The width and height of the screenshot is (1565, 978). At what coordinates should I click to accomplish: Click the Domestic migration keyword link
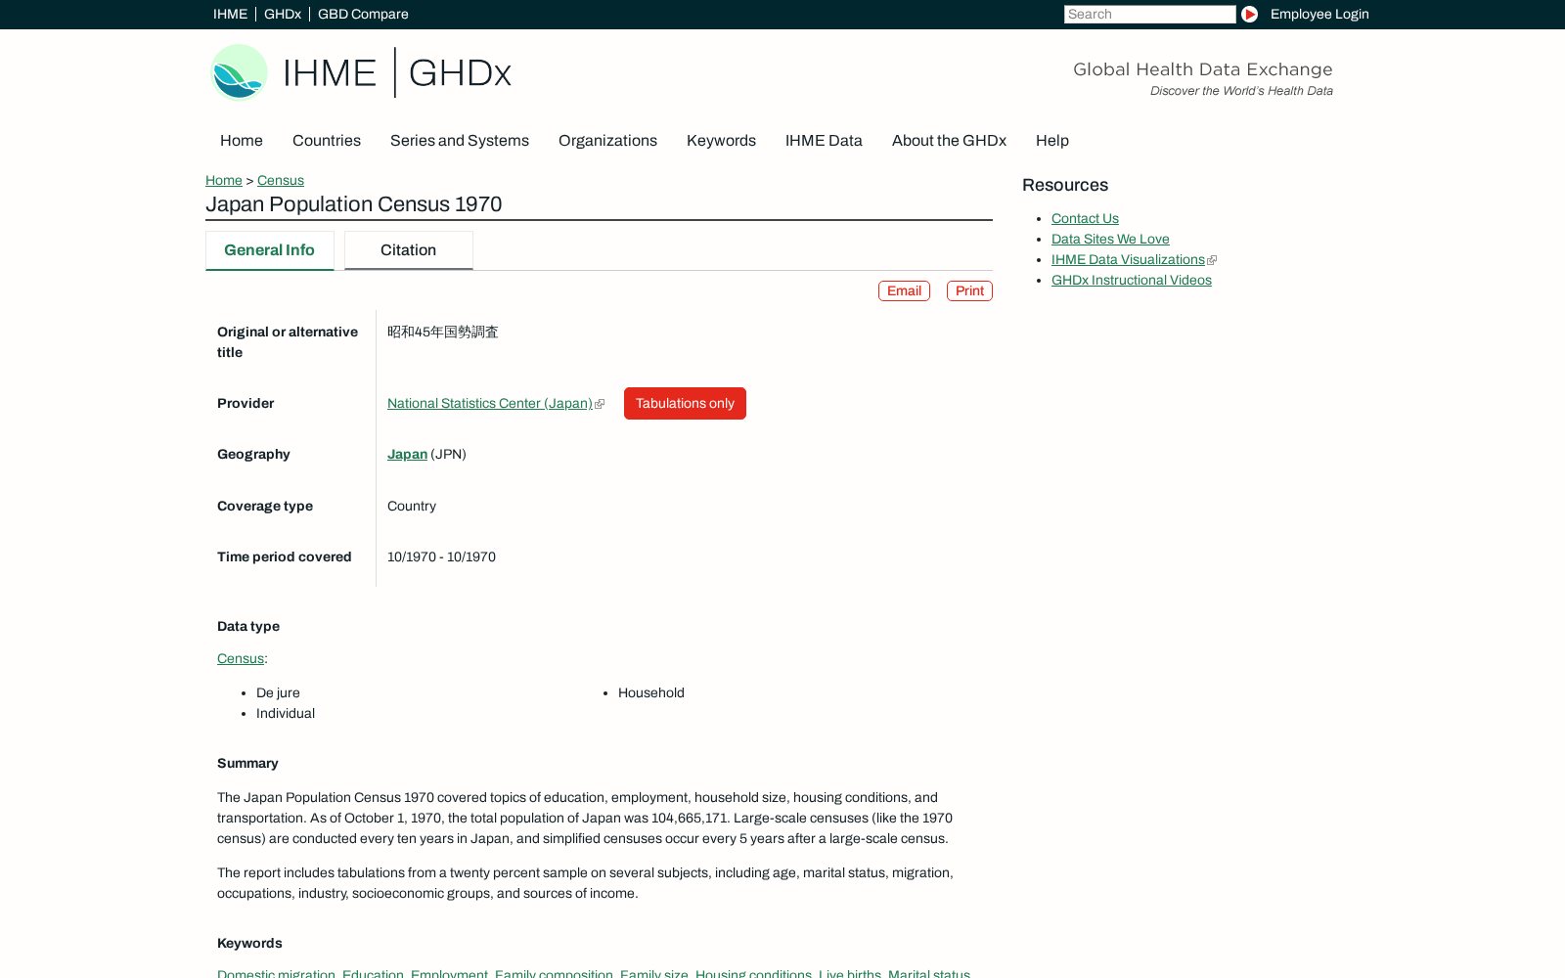click(x=276, y=973)
